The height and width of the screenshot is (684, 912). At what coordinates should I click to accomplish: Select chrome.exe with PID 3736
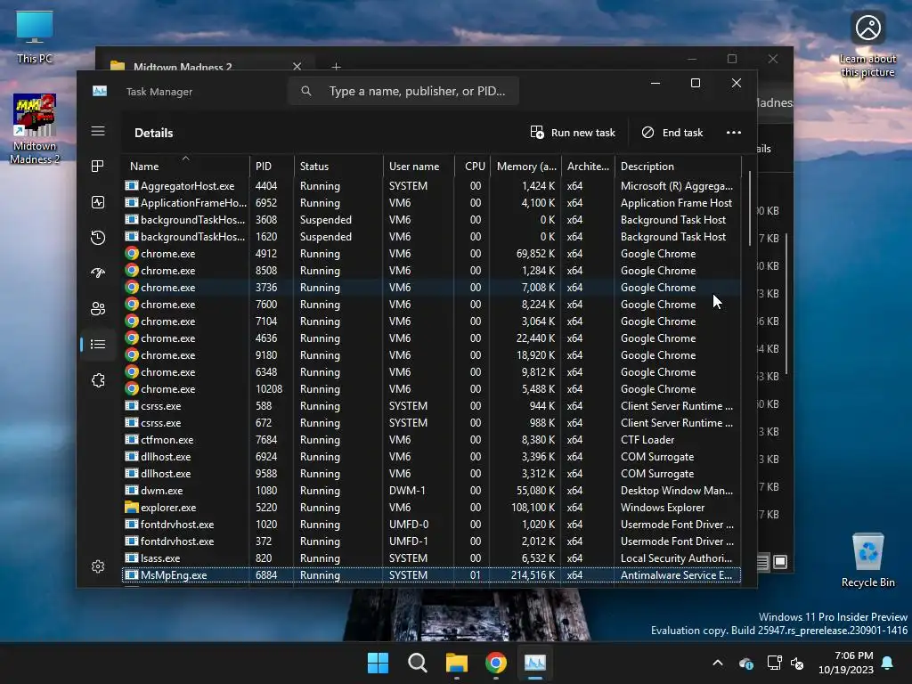(x=431, y=288)
